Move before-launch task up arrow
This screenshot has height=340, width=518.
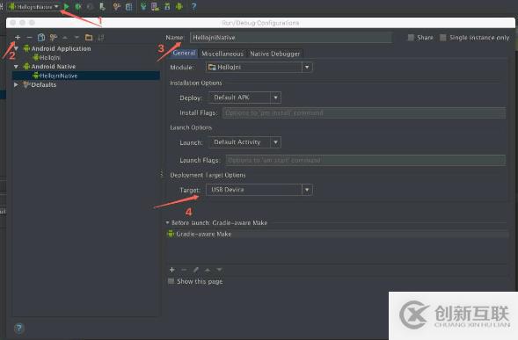pyautogui.click(x=208, y=270)
